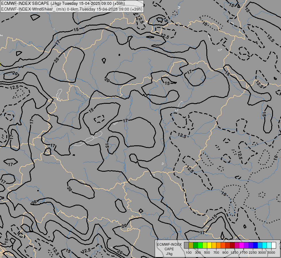
Task: Select the gray legend swatch
Action: (x=186, y=245)
